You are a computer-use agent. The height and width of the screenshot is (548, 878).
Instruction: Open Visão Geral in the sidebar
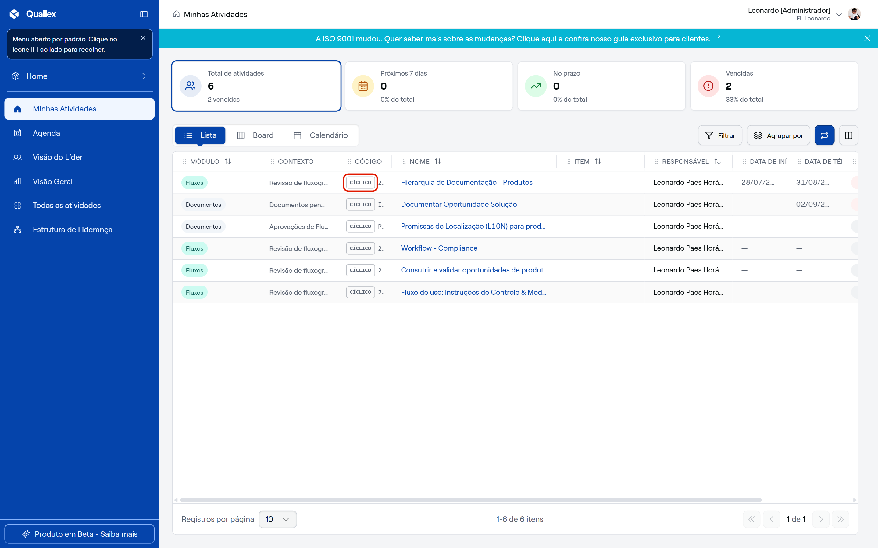click(x=80, y=181)
